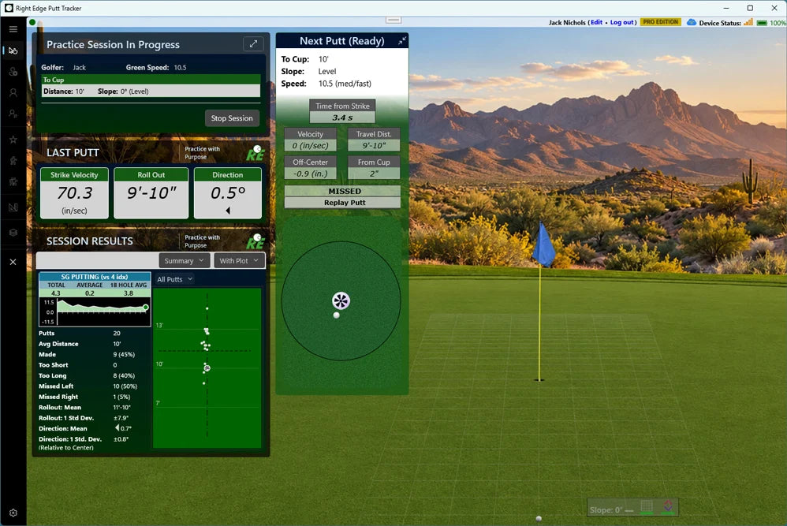The image size is (787, 526).
Task: Click the blue flag on the green
Action: [543, 245]
